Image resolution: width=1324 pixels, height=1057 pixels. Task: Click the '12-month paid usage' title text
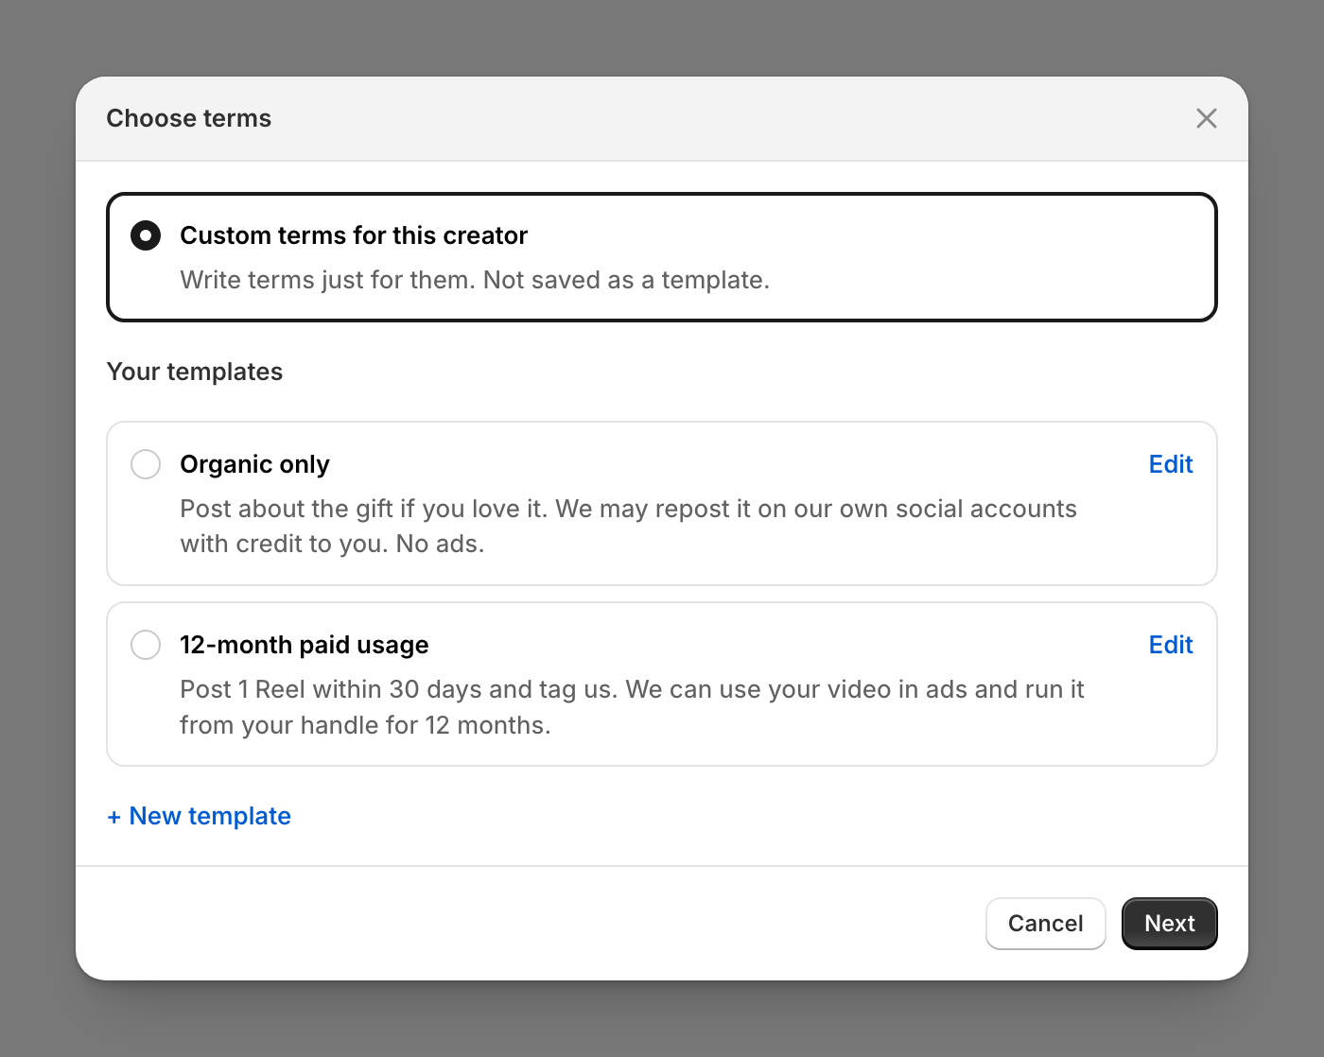click(x=304, y=645)
